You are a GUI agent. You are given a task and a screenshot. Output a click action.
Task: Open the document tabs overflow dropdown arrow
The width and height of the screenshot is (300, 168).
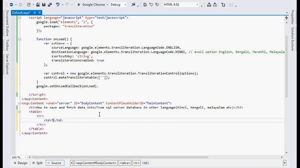click(286, 13)
